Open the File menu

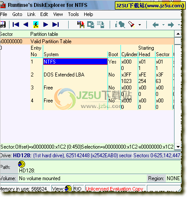point(3,14)
